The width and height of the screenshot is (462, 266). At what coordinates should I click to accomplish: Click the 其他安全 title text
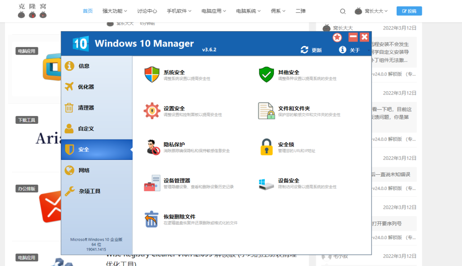click(288, 72)
